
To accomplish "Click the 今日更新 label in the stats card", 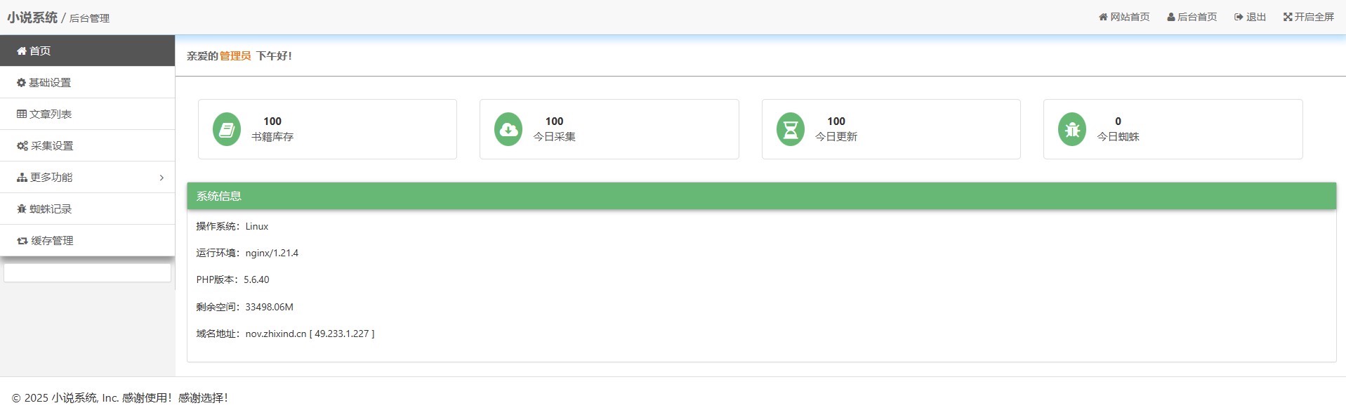I will pos(836,137).
